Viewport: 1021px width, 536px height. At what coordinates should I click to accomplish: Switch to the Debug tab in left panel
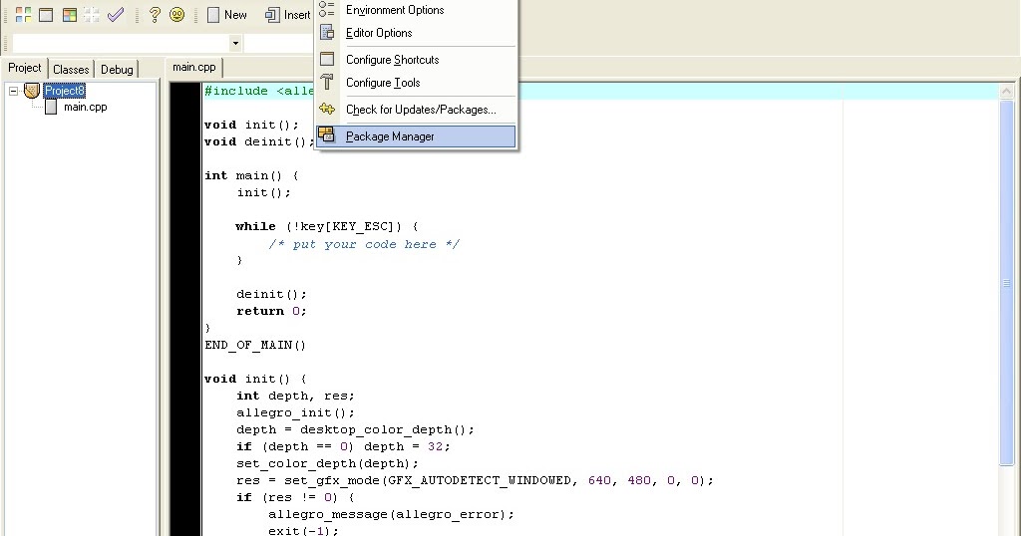[x=117, y=69]
